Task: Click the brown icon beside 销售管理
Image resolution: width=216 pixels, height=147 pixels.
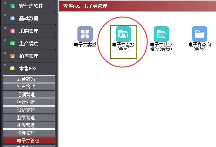Action: click(13, 56)
